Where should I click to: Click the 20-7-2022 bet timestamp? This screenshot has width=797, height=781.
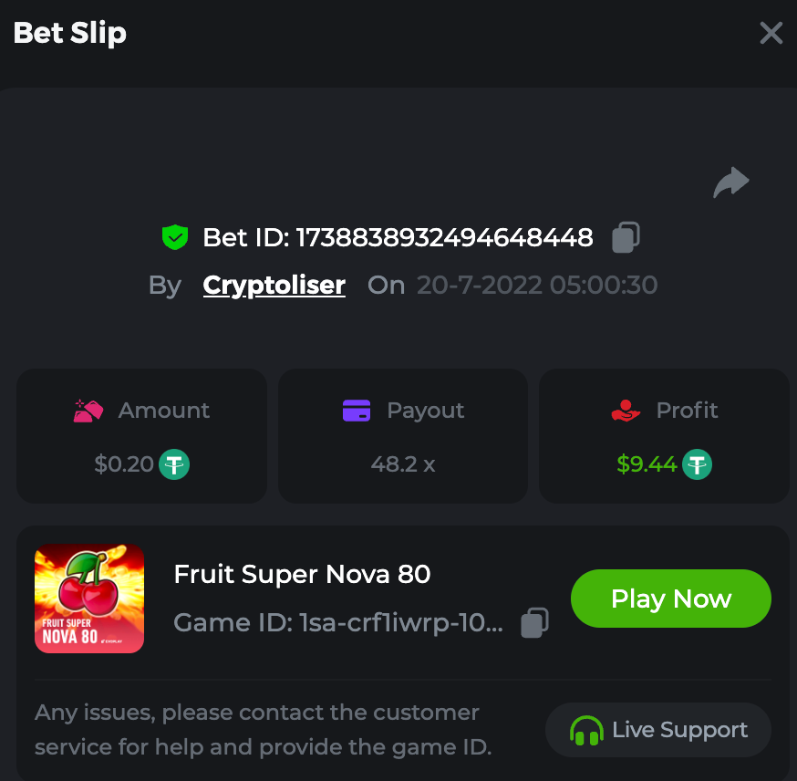(536, 285)
